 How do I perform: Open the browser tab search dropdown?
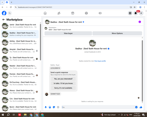(2, 2)
